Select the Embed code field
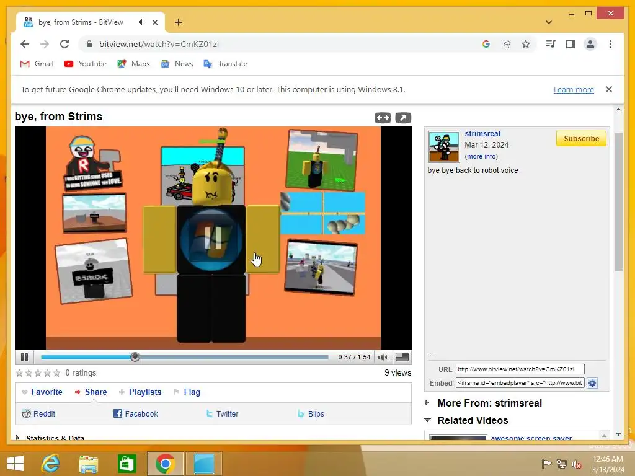 pos(520,383)
